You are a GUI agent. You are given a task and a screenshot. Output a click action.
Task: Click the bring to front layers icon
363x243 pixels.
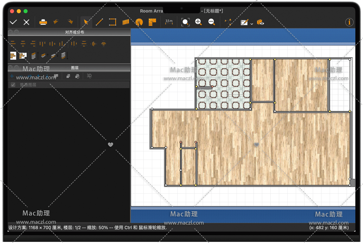tap(33, 56)
